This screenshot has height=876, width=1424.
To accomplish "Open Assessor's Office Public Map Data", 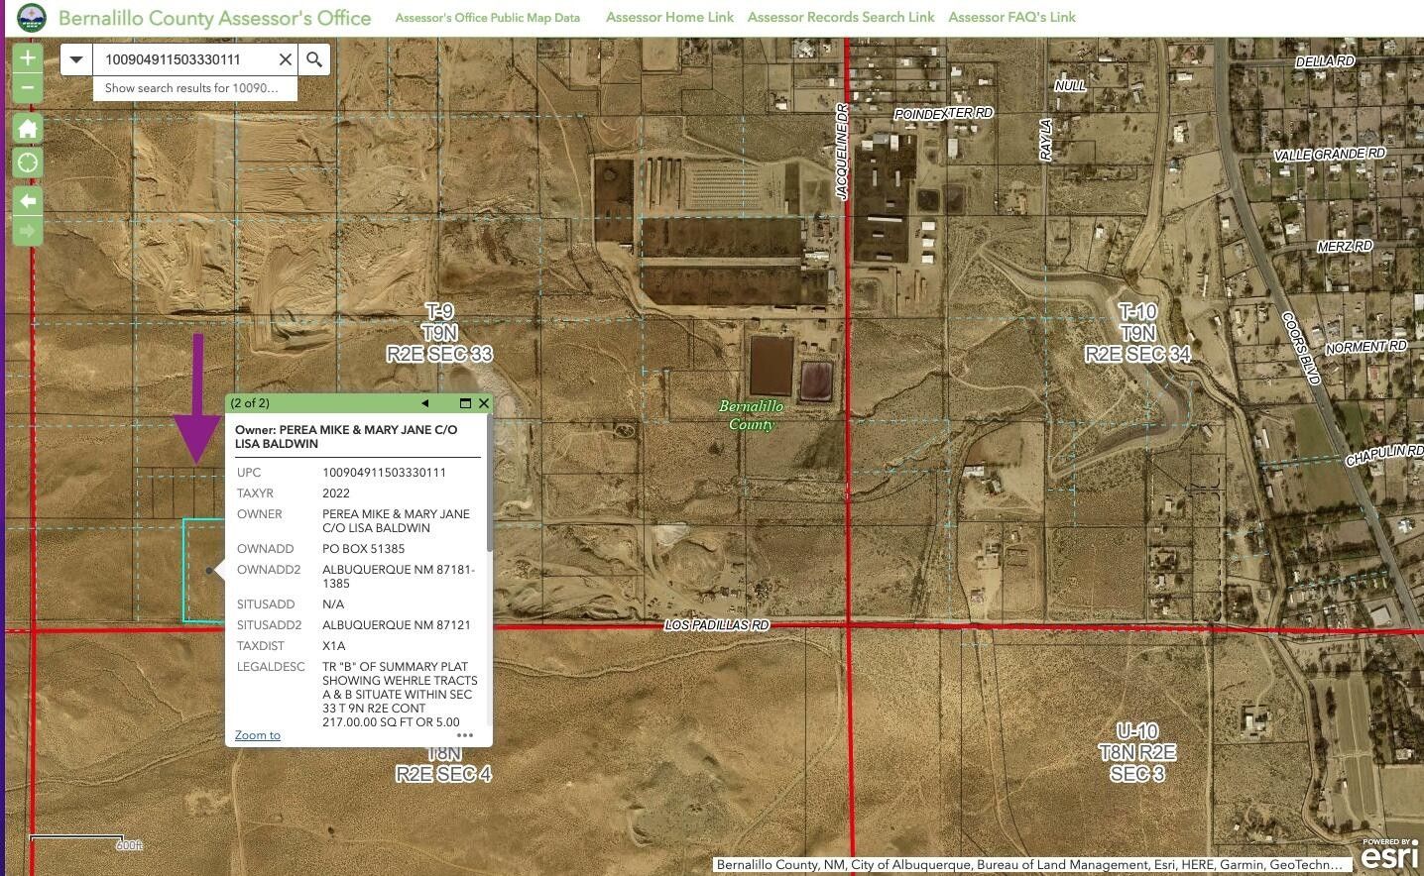I will point(487,18).
